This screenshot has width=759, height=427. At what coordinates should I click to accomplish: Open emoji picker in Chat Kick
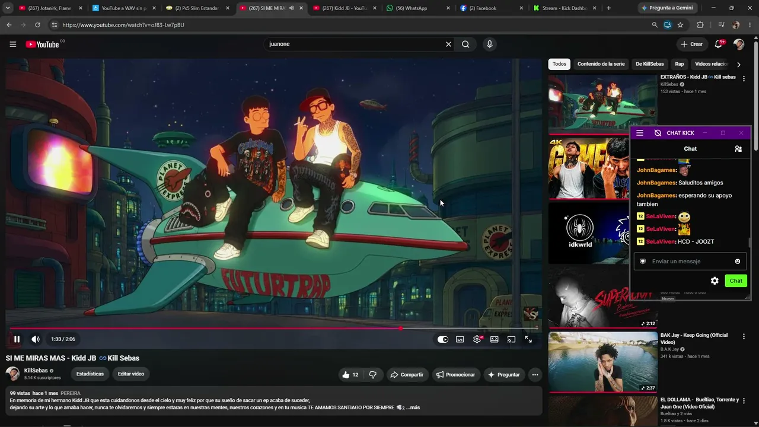(x=738, y=262)
